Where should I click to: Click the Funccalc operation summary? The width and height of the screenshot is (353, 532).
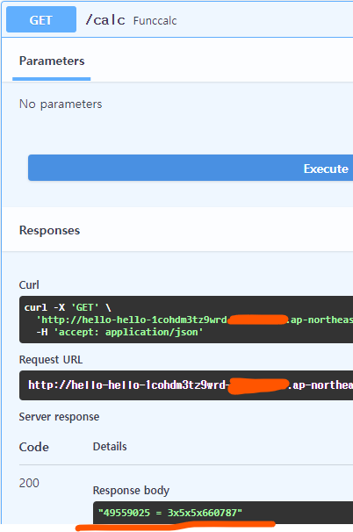[155, 21]
